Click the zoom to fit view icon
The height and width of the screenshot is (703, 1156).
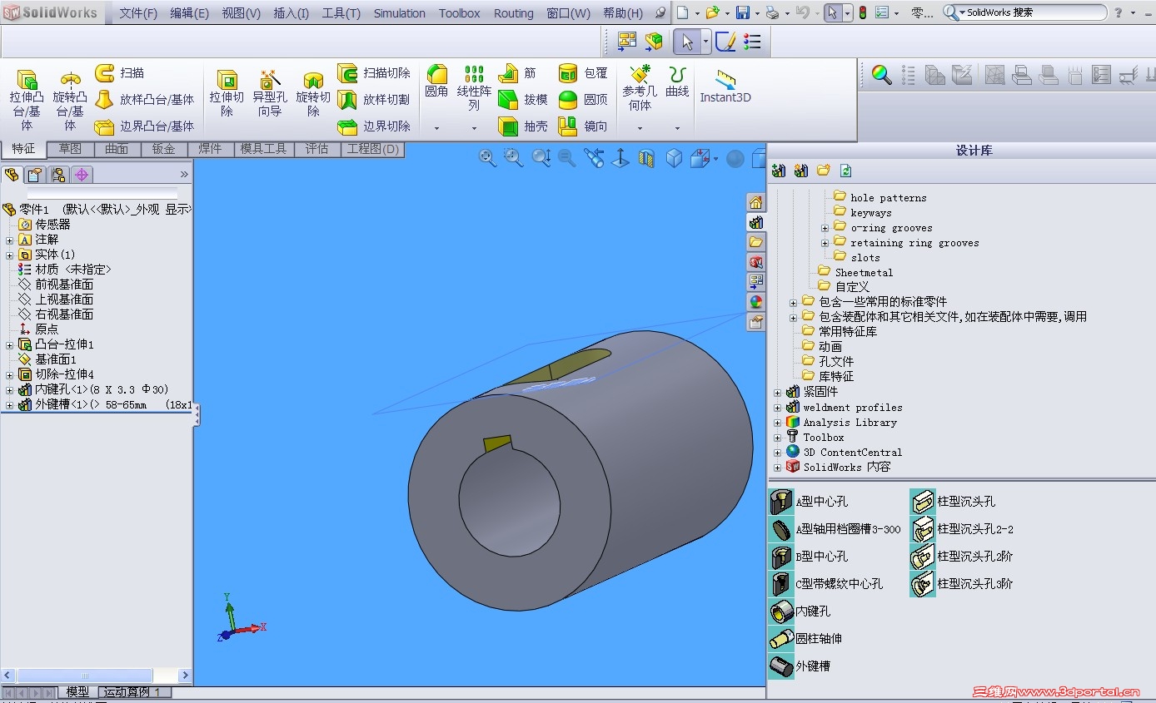pos(488,158)
